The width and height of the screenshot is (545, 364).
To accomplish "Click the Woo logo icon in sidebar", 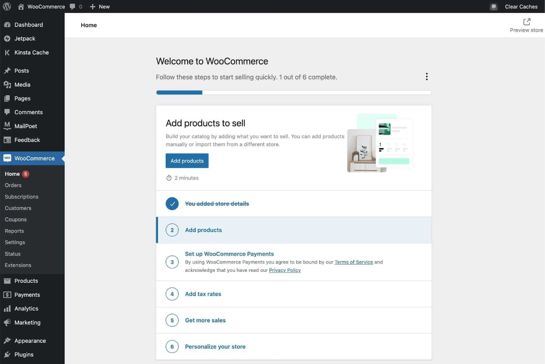I will 7,158.
